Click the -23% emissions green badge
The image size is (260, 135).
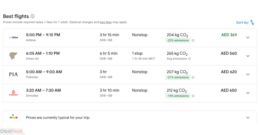pyautogui.click(x=178, y=40)
